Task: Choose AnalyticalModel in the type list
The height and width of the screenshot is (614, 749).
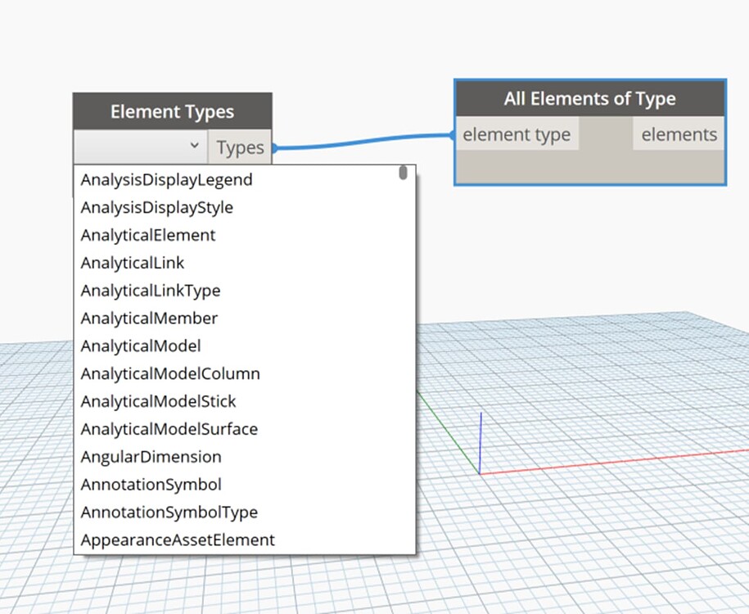Action: tap(140, 345)
